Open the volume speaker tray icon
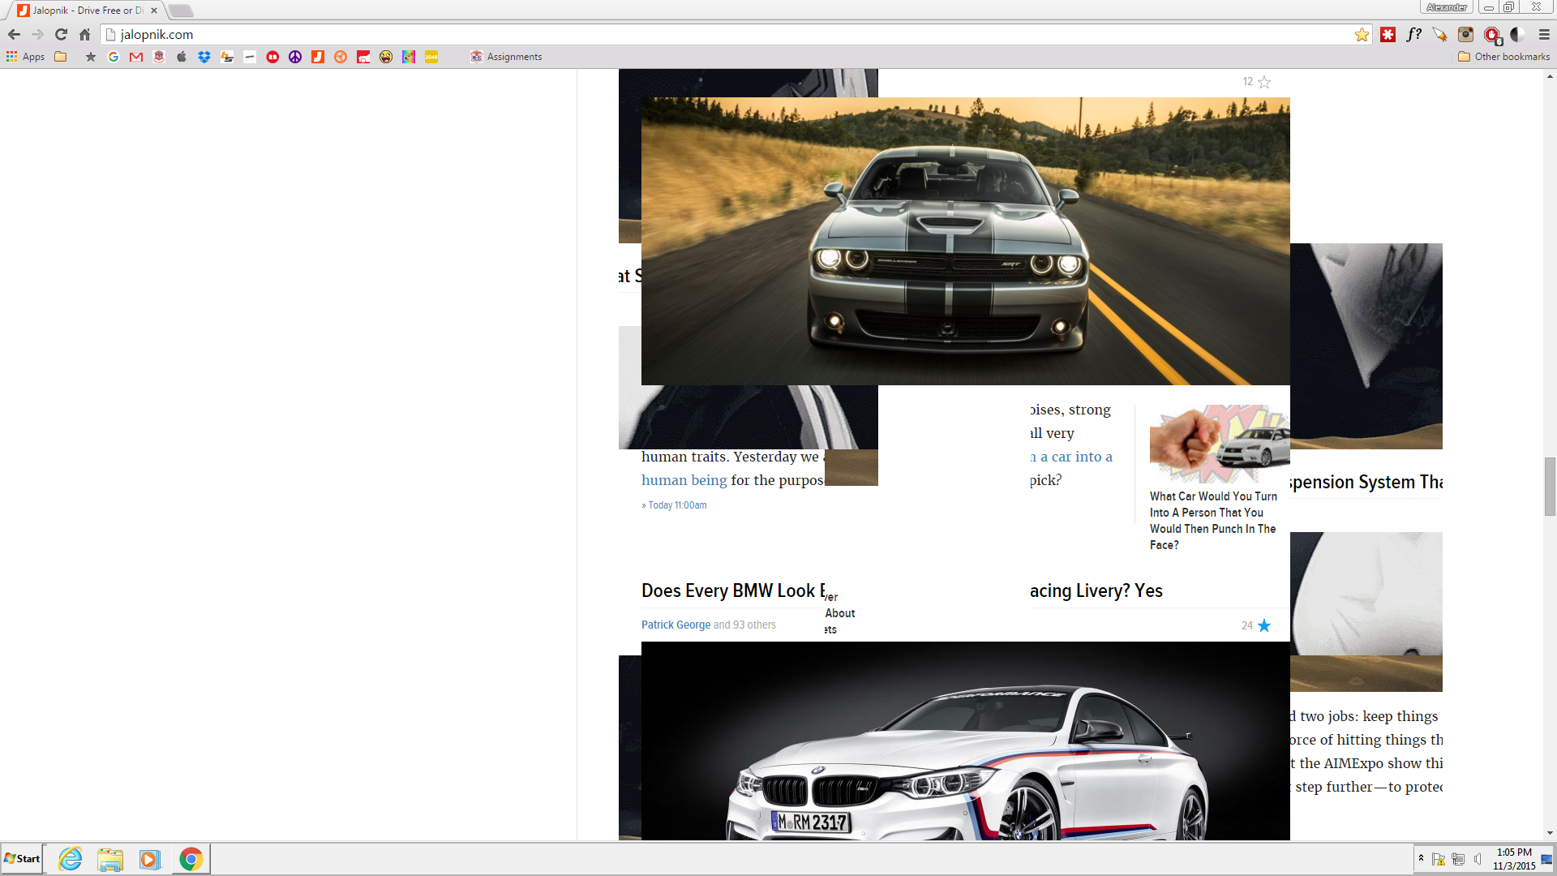This screenshot has height=876, width=1557. 1478,859
